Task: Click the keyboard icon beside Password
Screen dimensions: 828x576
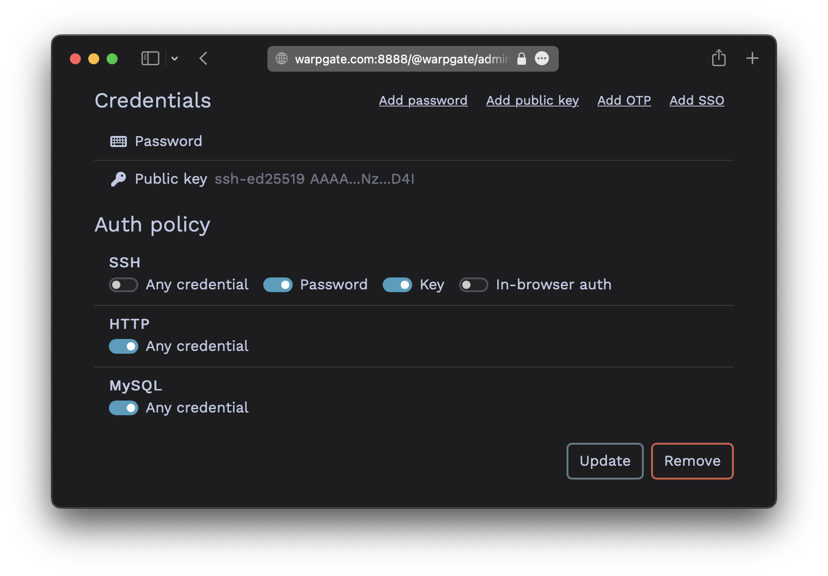Action: point(119,141)
